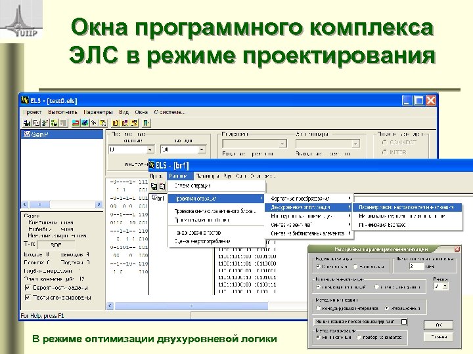Select итерационный method radio

(387, 308)
